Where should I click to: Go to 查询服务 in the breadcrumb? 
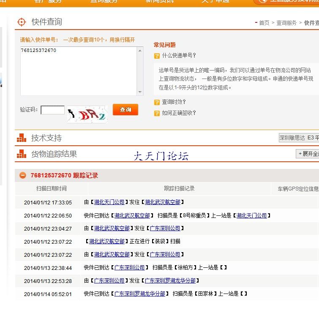[286, 23]
